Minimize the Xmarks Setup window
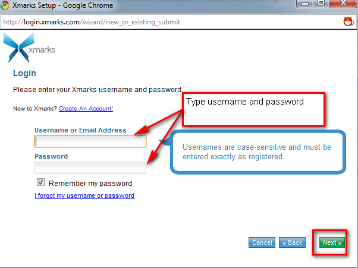The width and height of the screenshot is (358, 268). pyautogui.click(x=305, y=4)
